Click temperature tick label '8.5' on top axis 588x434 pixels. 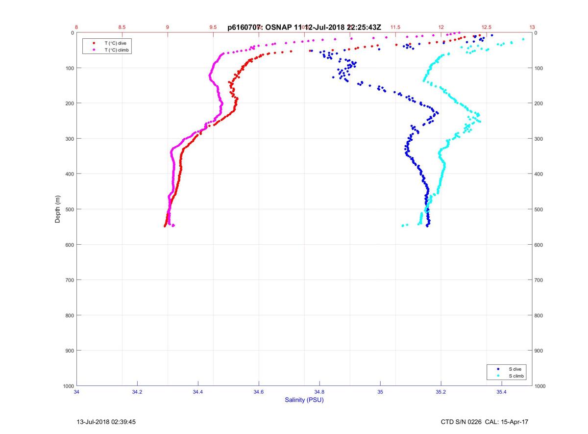[x=122, y=27]
